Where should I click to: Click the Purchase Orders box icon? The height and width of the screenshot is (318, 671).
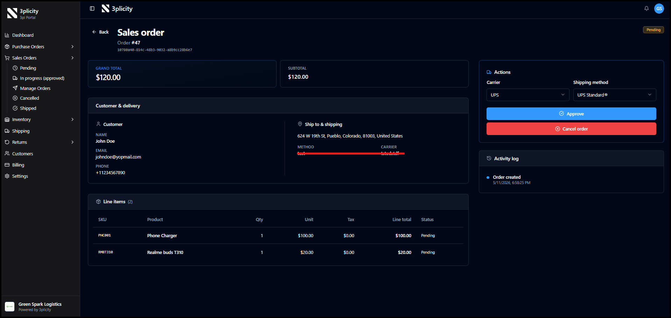coord(7,47)
